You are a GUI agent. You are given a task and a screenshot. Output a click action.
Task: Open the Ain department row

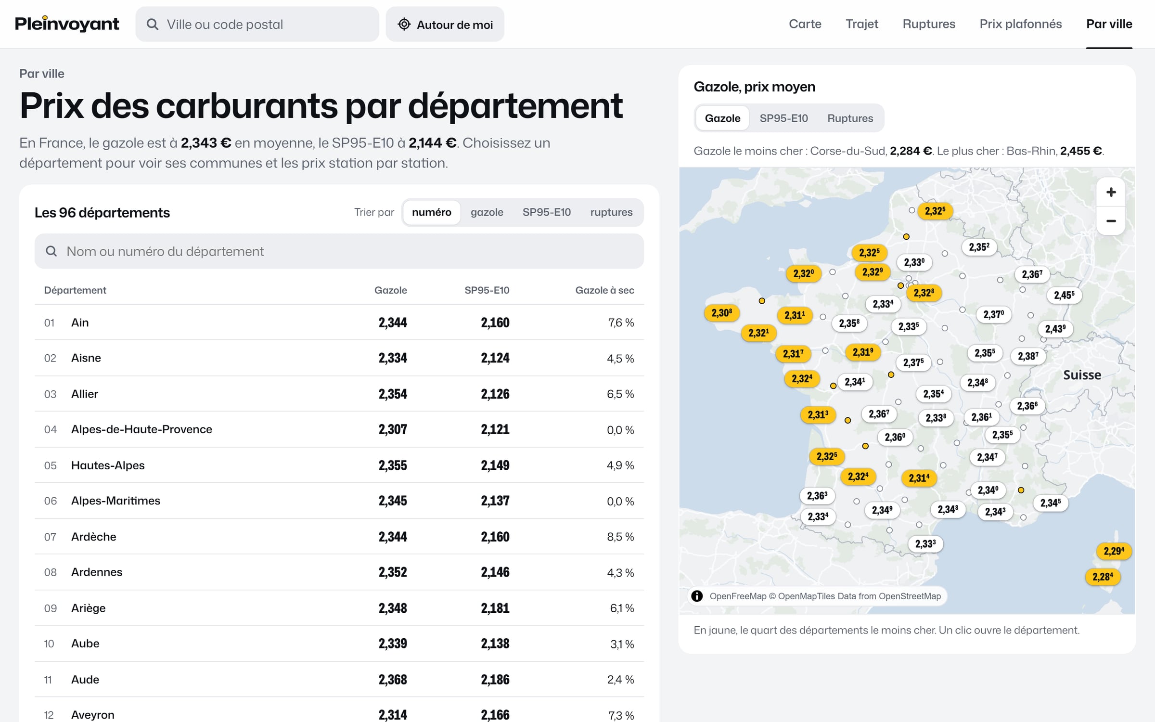(339, 322)
